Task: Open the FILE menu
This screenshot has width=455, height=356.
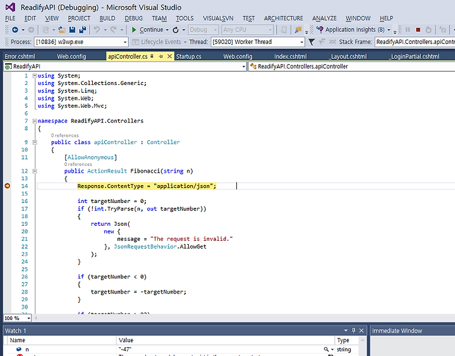Action: (x=10, y=18)
